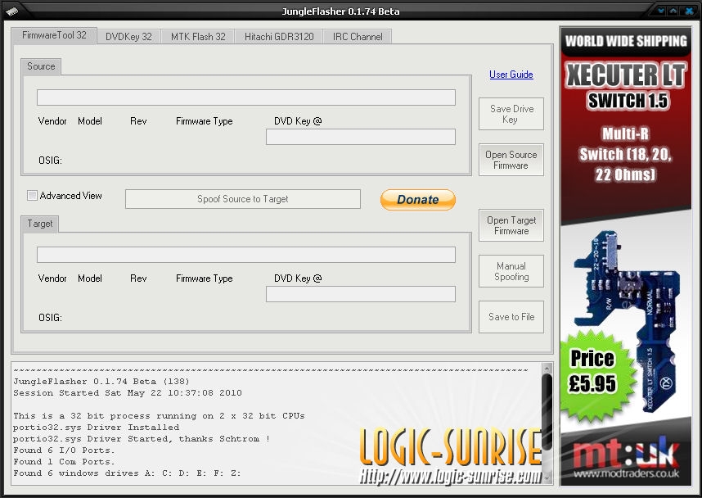Click Open Source Firmware button
The image size is (702, 498).
[x=511, y=160]
